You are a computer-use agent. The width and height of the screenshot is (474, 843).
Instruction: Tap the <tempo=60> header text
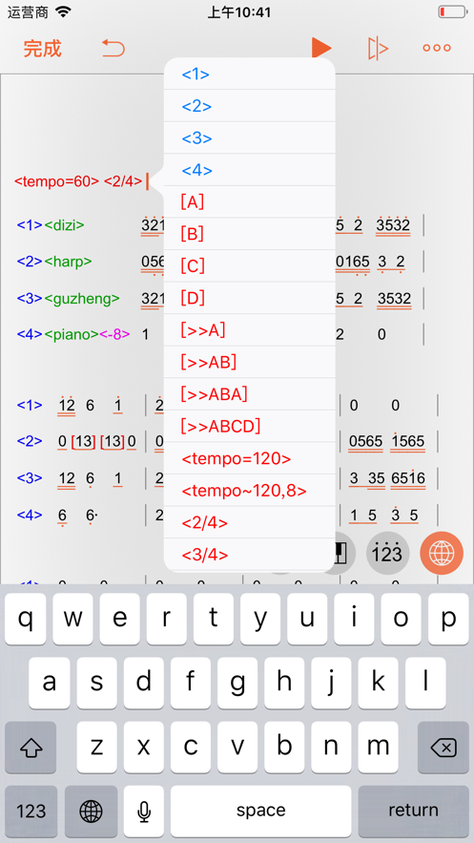tap(57, 181)
